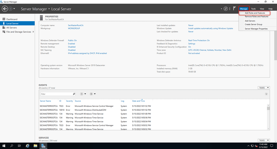Expand the events filter chevron button

point(266,94)
